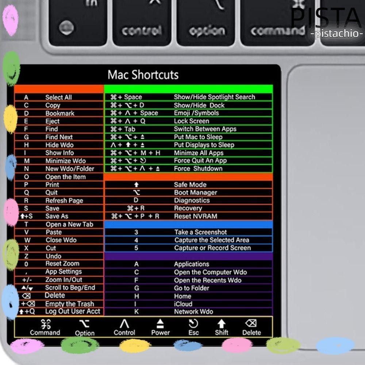Image resolution: width=365 pixels, height=365 pixels.
Task: Click the 'Undo' shortcut row
Action: pos(59,256)
